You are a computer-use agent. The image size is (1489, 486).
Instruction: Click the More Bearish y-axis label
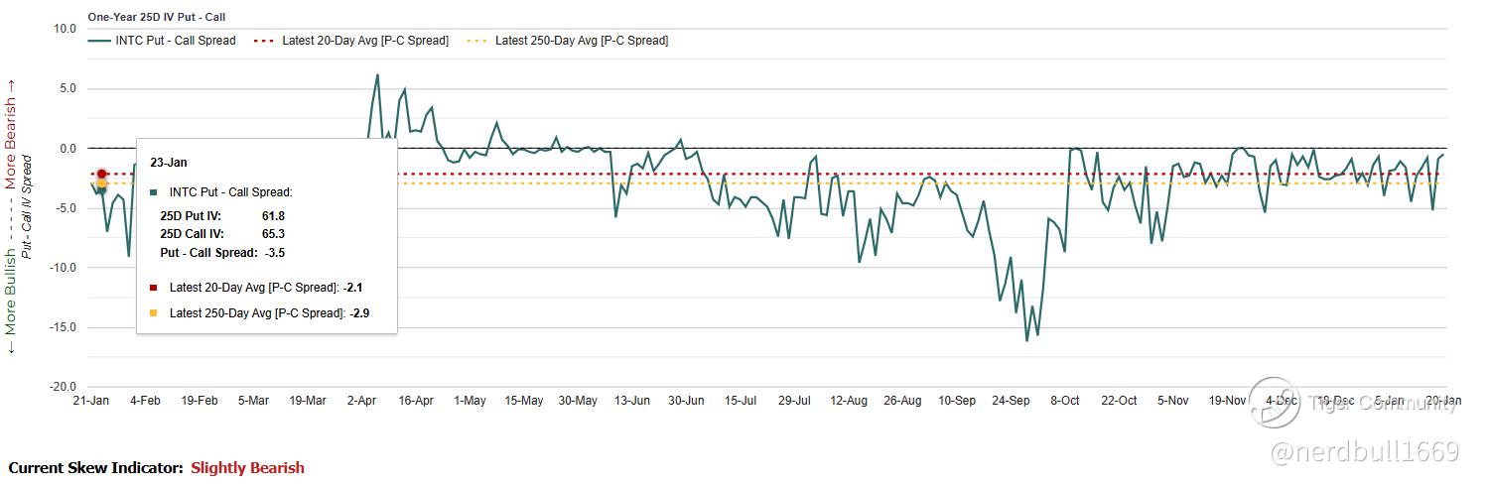click(x=11, y=144)
